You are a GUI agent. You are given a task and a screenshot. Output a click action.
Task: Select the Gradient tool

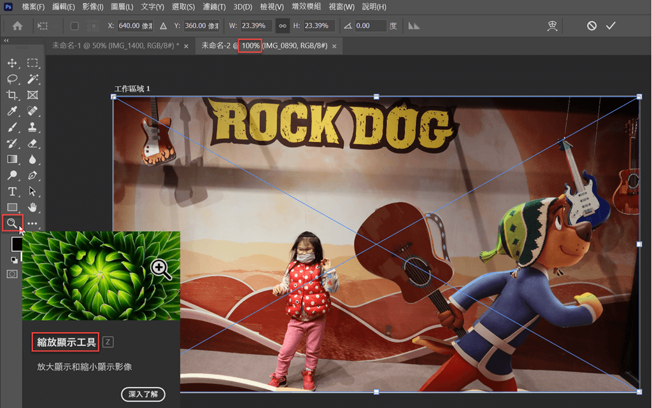tap(12, 159)
